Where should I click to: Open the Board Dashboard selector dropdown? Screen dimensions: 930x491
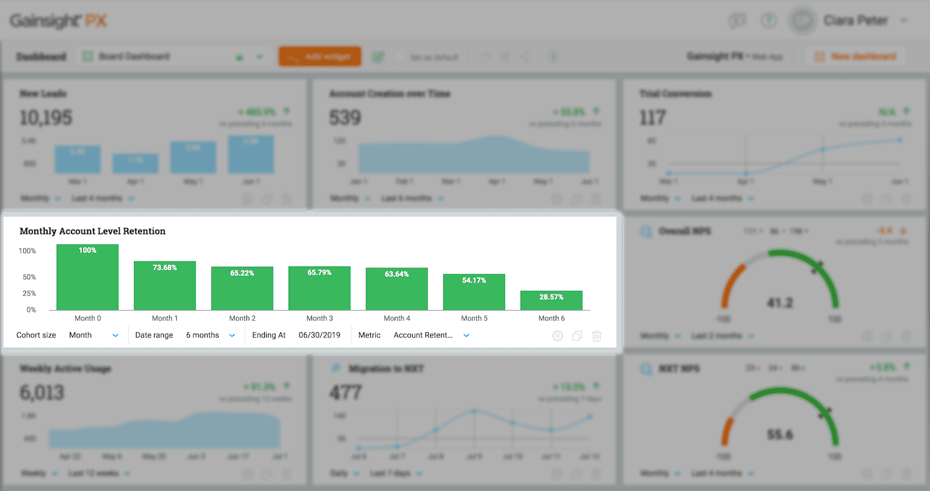pyautogui.click(x=259, y=56)
